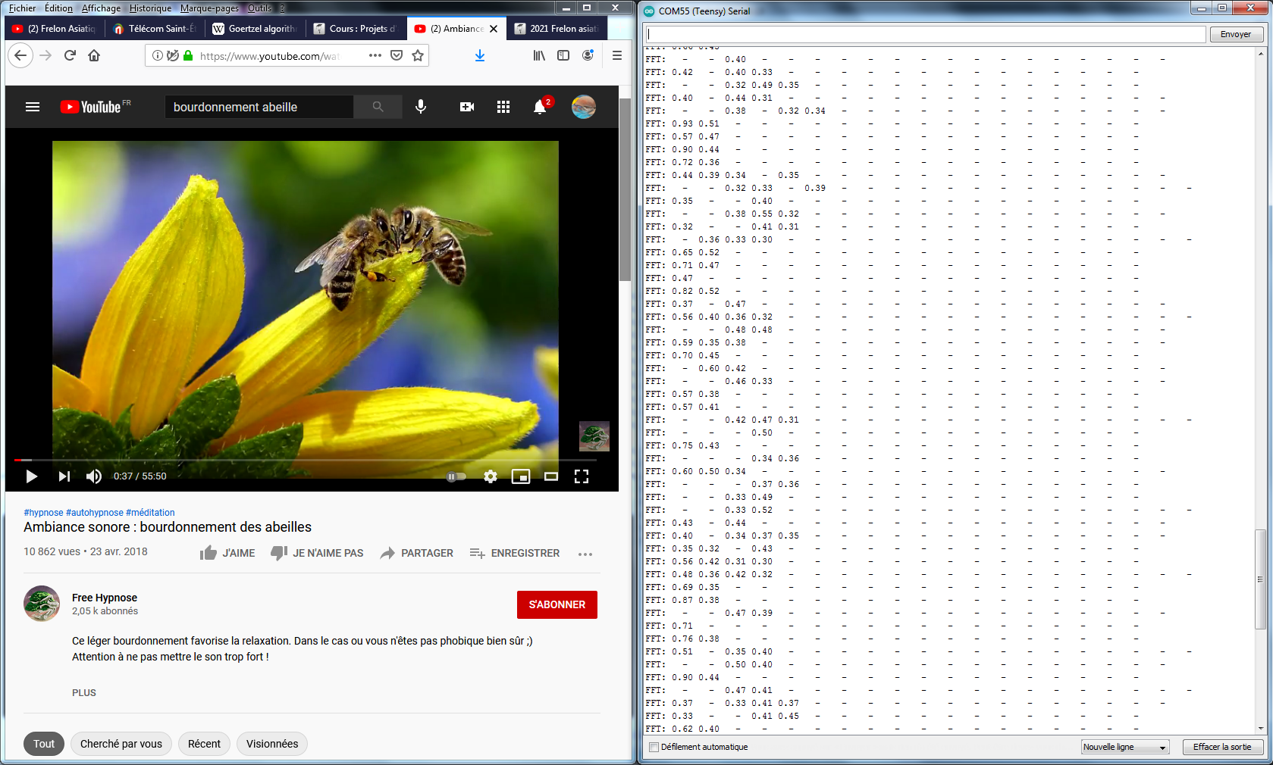
Task: Bookmark this page with star icon
Action: tap(418, 55)
